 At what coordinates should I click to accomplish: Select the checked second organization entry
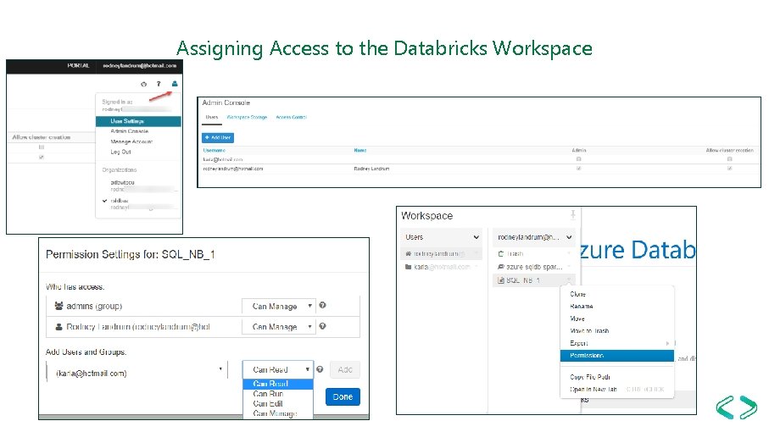[x=120, y=201]
